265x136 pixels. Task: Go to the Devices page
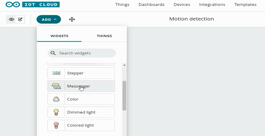point(182,4)
